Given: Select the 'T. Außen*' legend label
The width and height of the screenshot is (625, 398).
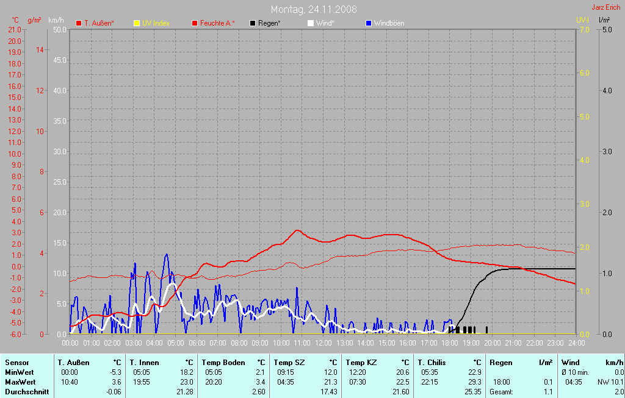Looking at the screenshot, I should [x=99, y=23].
